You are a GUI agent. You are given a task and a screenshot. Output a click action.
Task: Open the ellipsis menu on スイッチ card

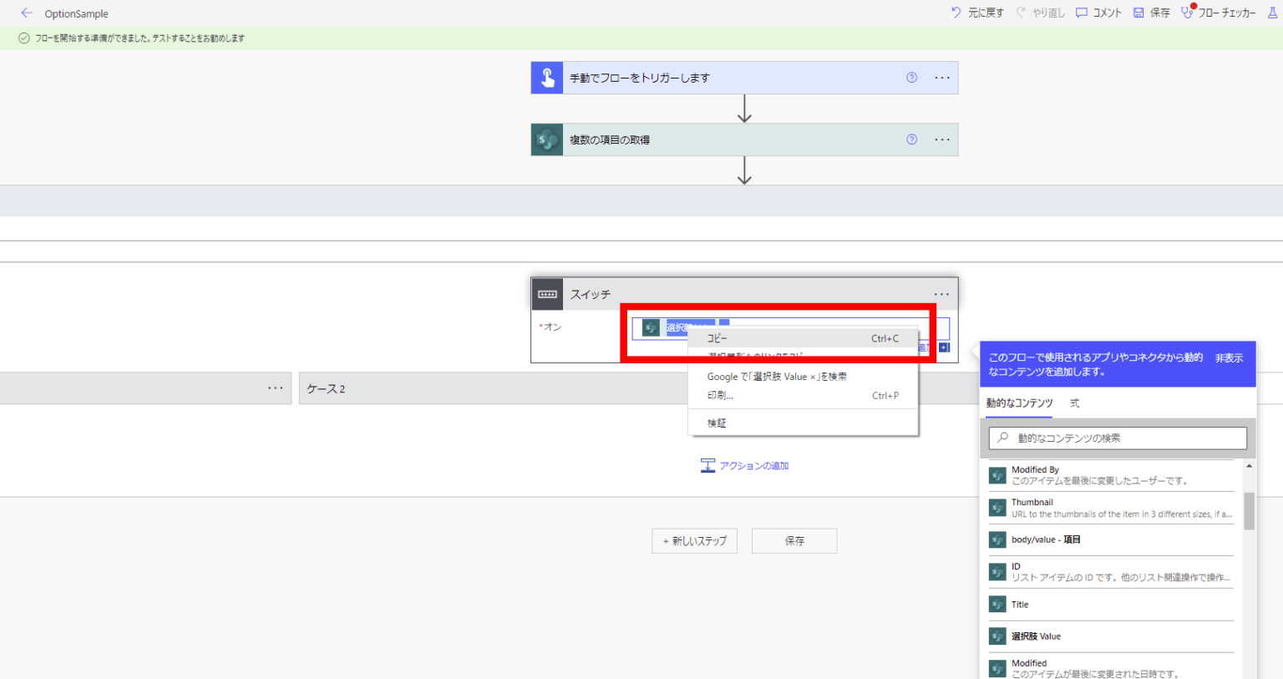pyautogui.click(x=941, y=294)
